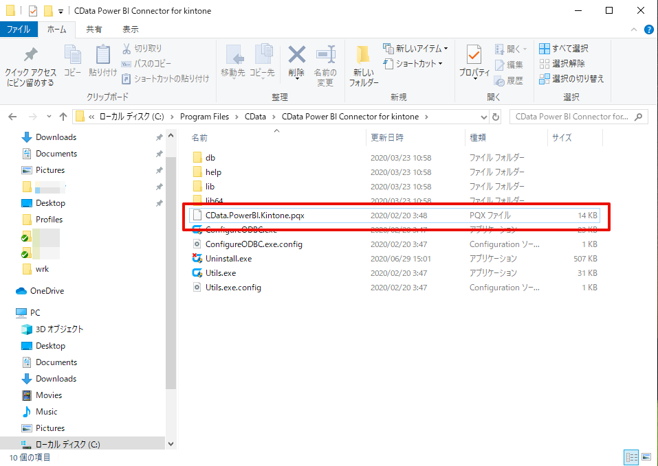Open wrk folder in navigation pane
The width and height of the screenshot is (658, 466).
[42, 269]
